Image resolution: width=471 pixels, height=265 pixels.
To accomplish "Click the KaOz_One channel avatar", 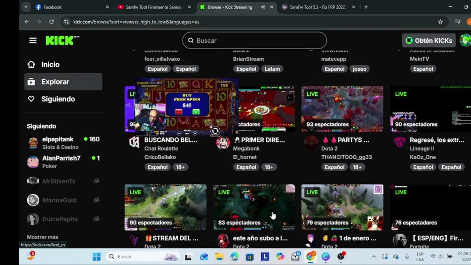I will 400,142.
